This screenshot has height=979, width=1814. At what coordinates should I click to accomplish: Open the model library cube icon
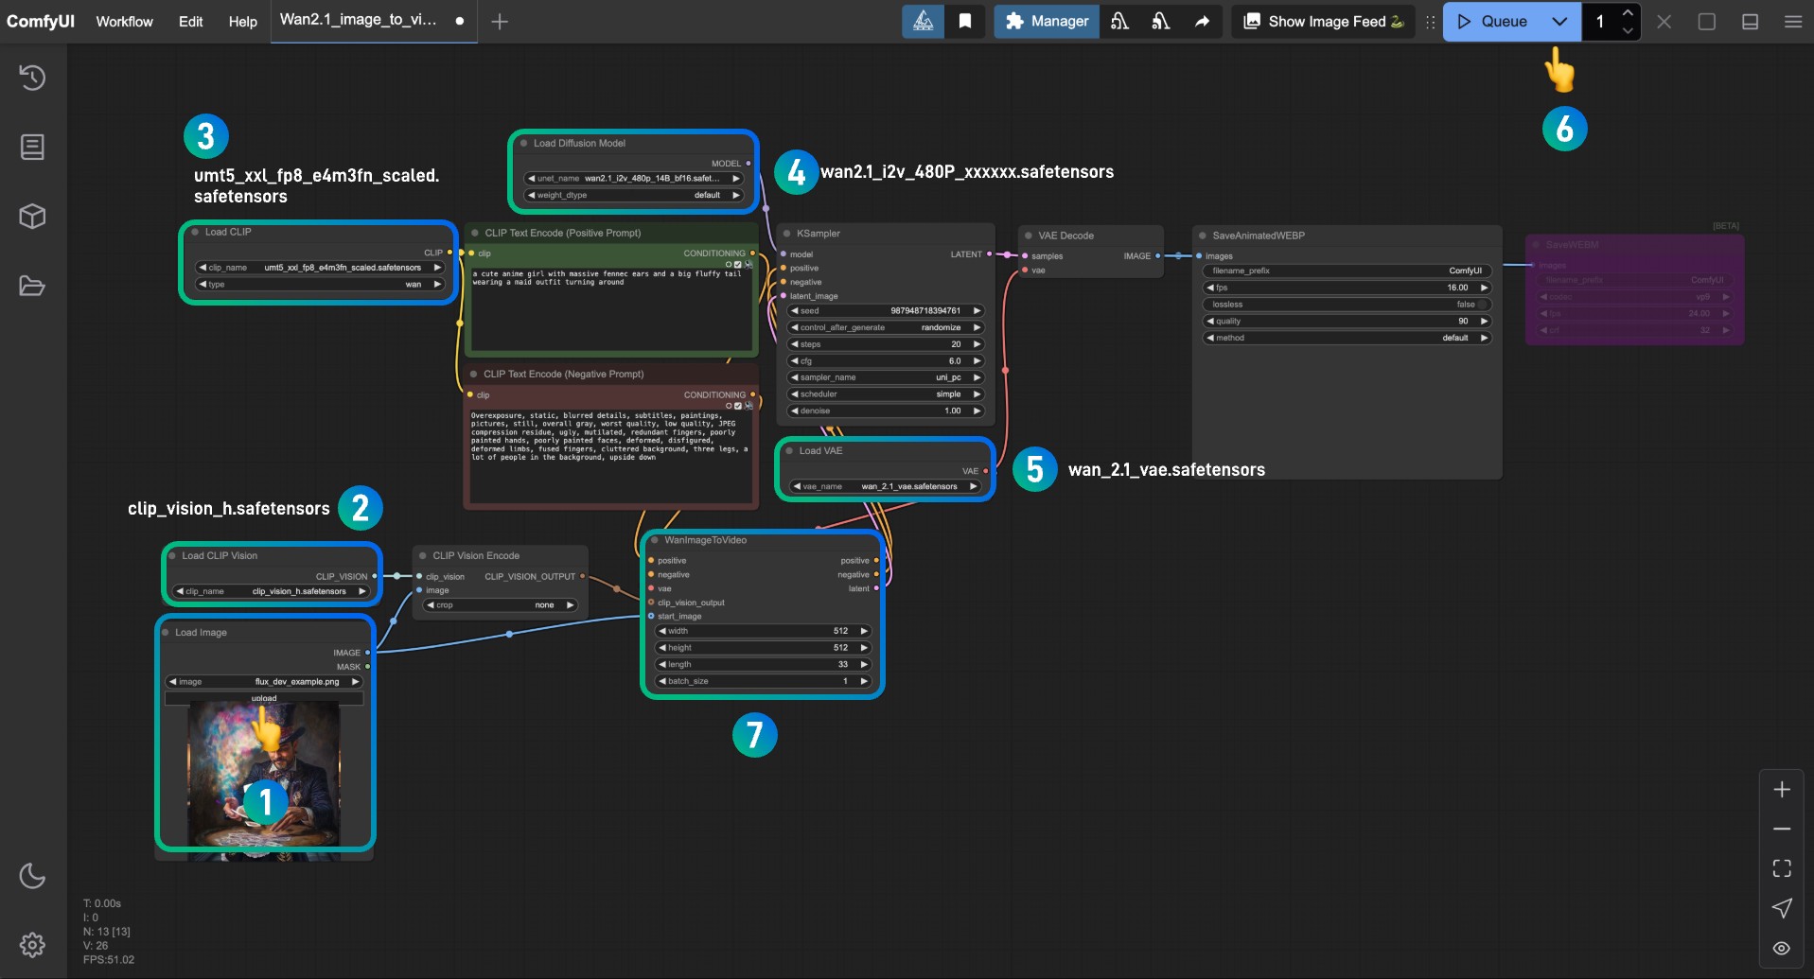click(32, 217)
